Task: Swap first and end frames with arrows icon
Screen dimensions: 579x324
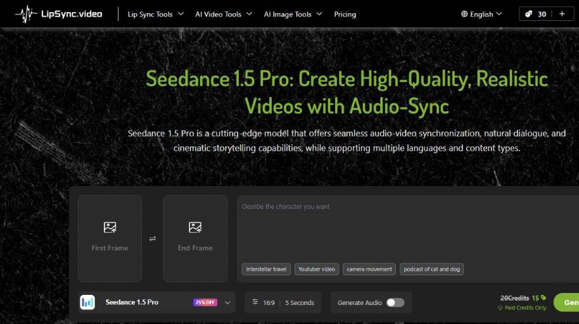Action: (x=152, y=239)
